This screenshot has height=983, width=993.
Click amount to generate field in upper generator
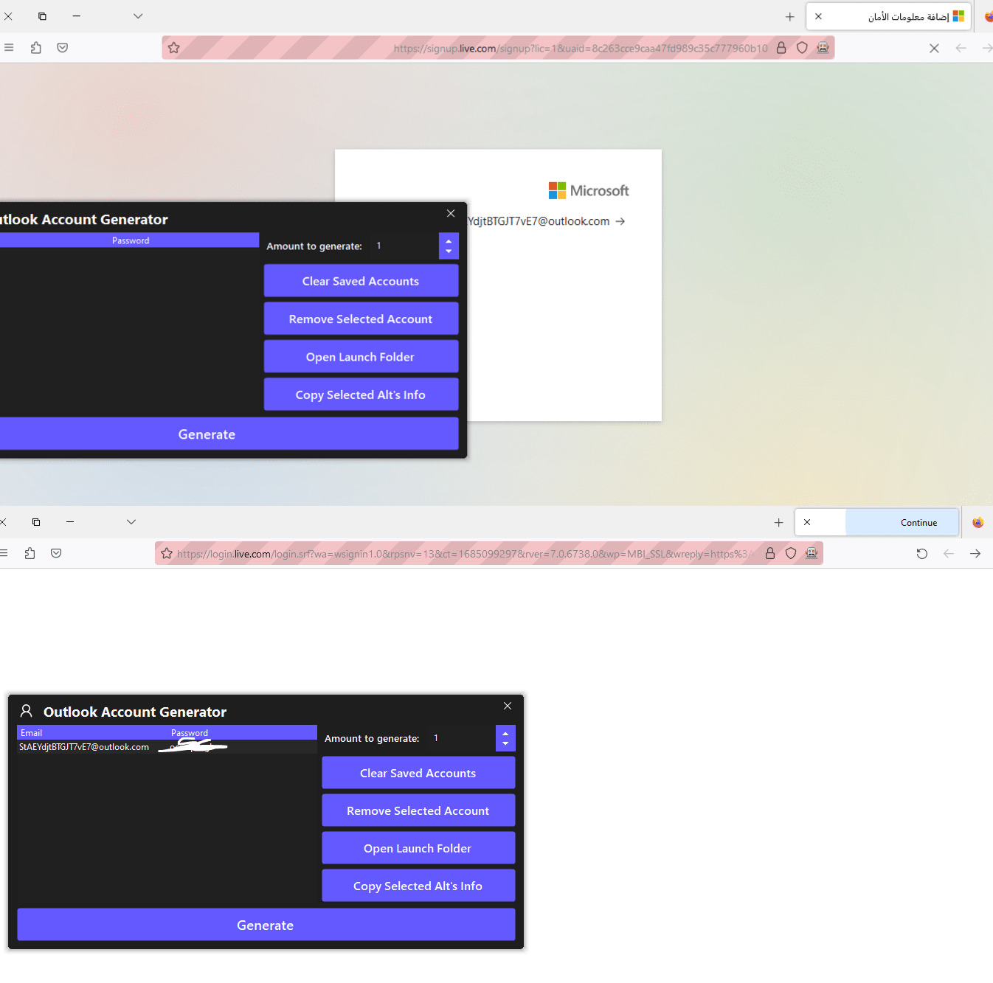pos(404,246)
